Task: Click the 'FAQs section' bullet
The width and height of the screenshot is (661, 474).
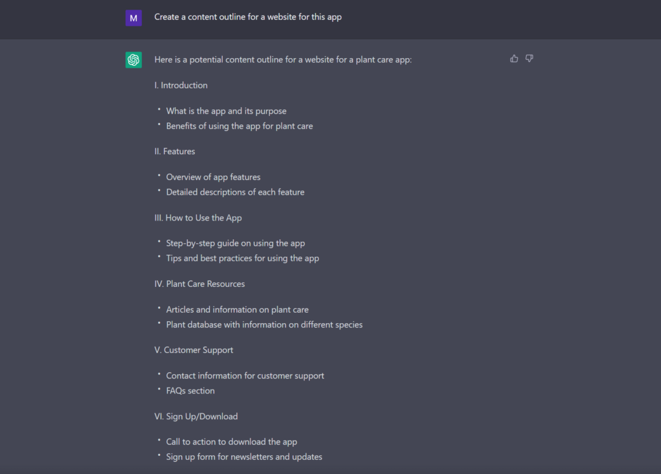Action: (190, 391)
